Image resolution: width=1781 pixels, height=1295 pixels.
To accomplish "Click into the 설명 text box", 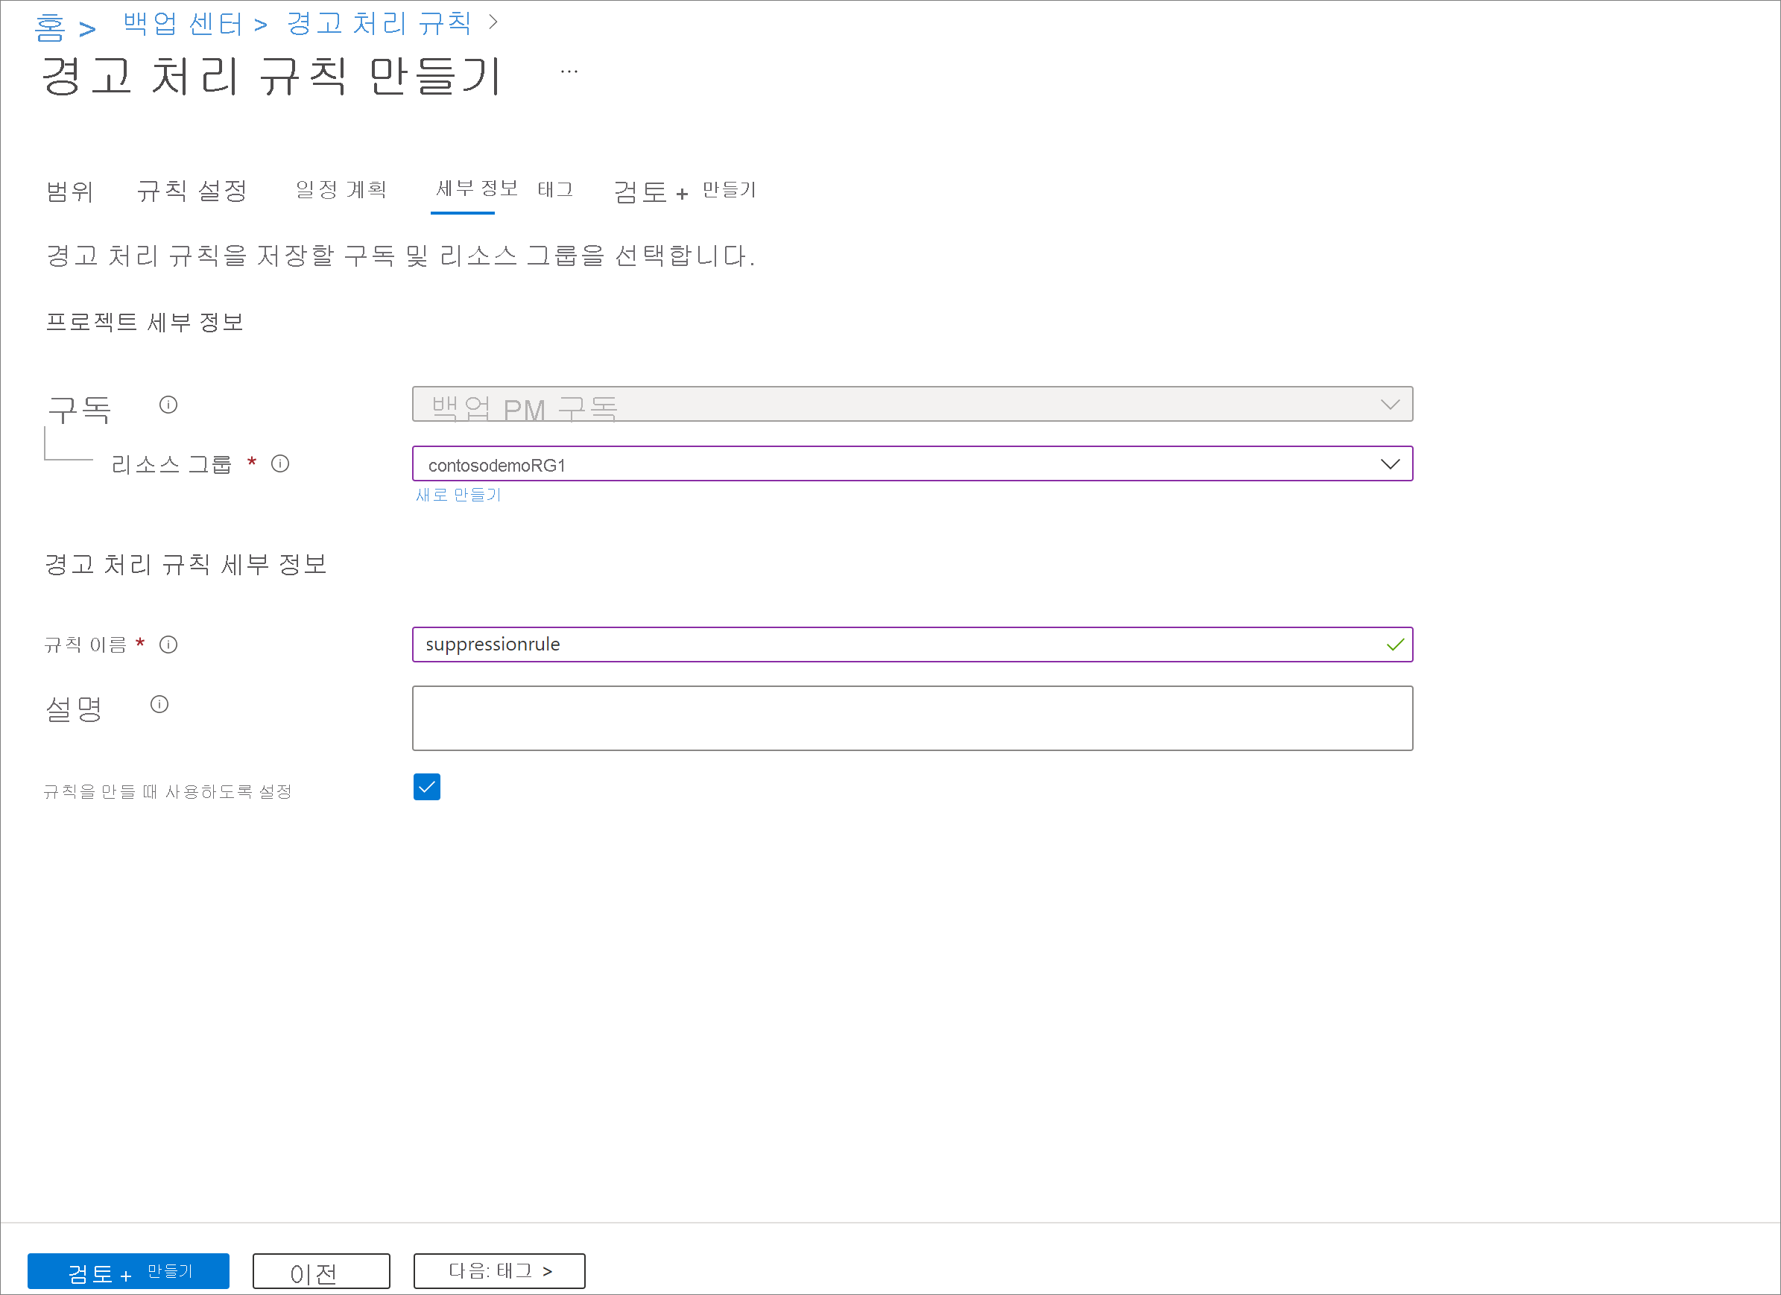I will coord(913,718).
